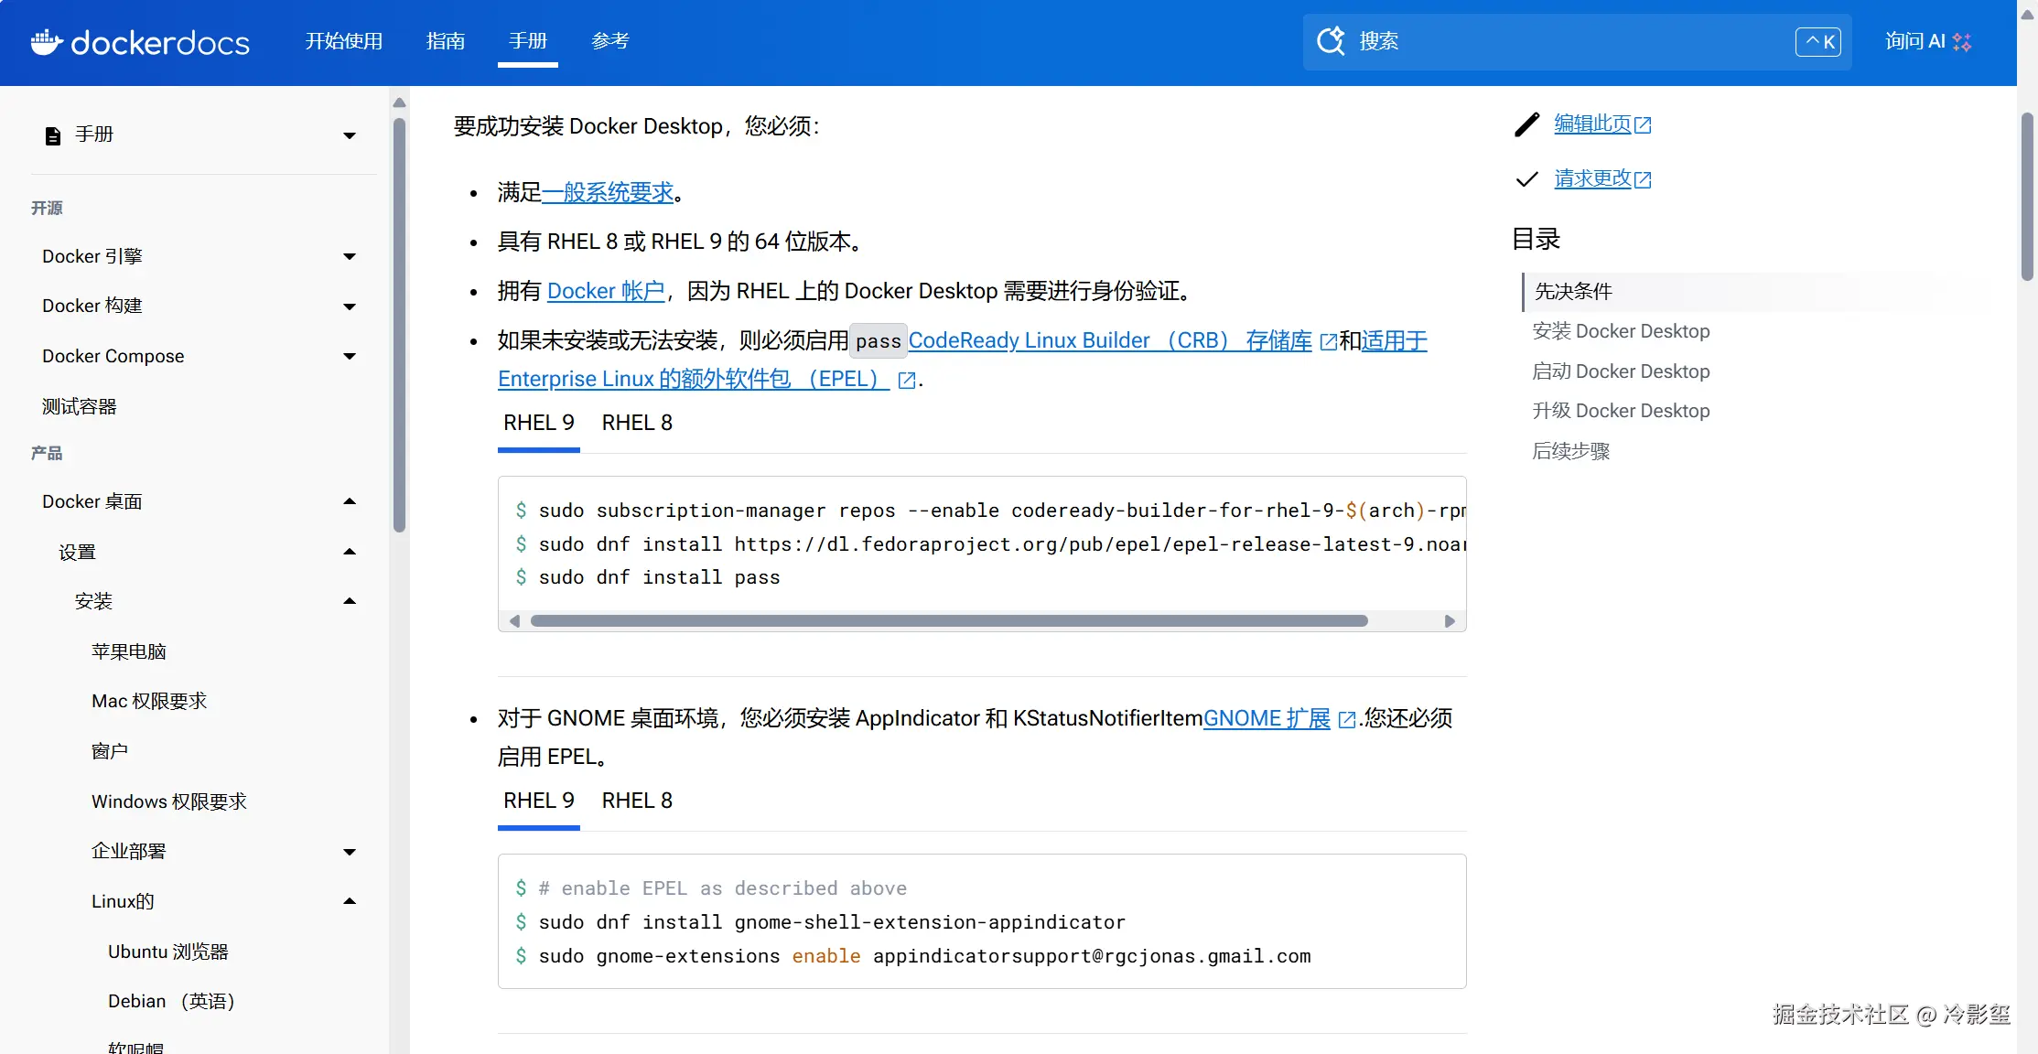Click the sparkle icon next to 询问 AI
Image resolution: width=2038 pixels, height=1054 pixels.
point(1962,42)
